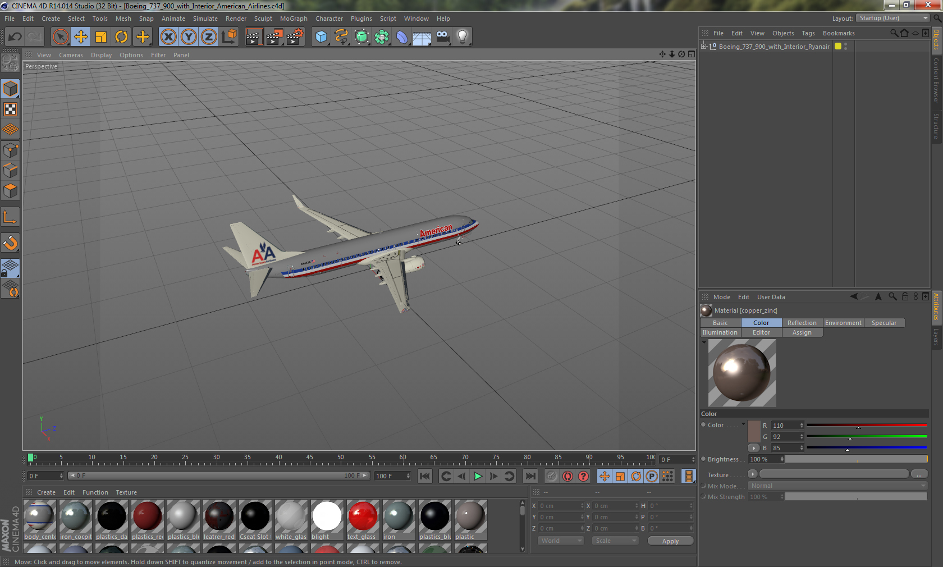Switch to Texture mode checker icon
This screenshot has height=567, width=943.
click(x=10, y=109)
